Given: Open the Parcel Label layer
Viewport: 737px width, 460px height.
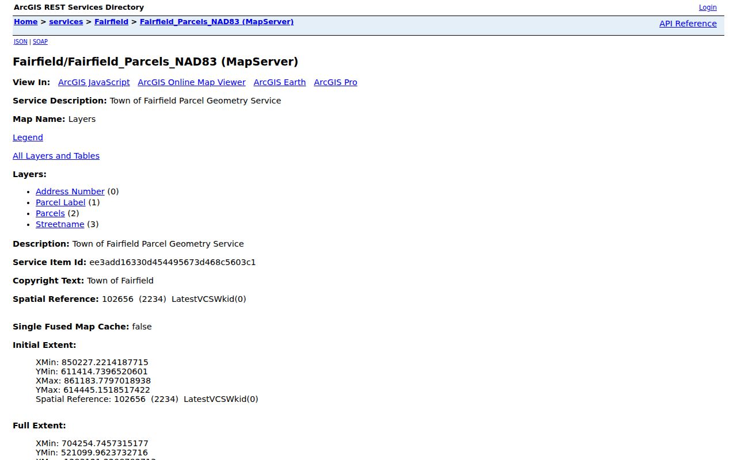Looking at the screenshot, I should click(60, 202).
